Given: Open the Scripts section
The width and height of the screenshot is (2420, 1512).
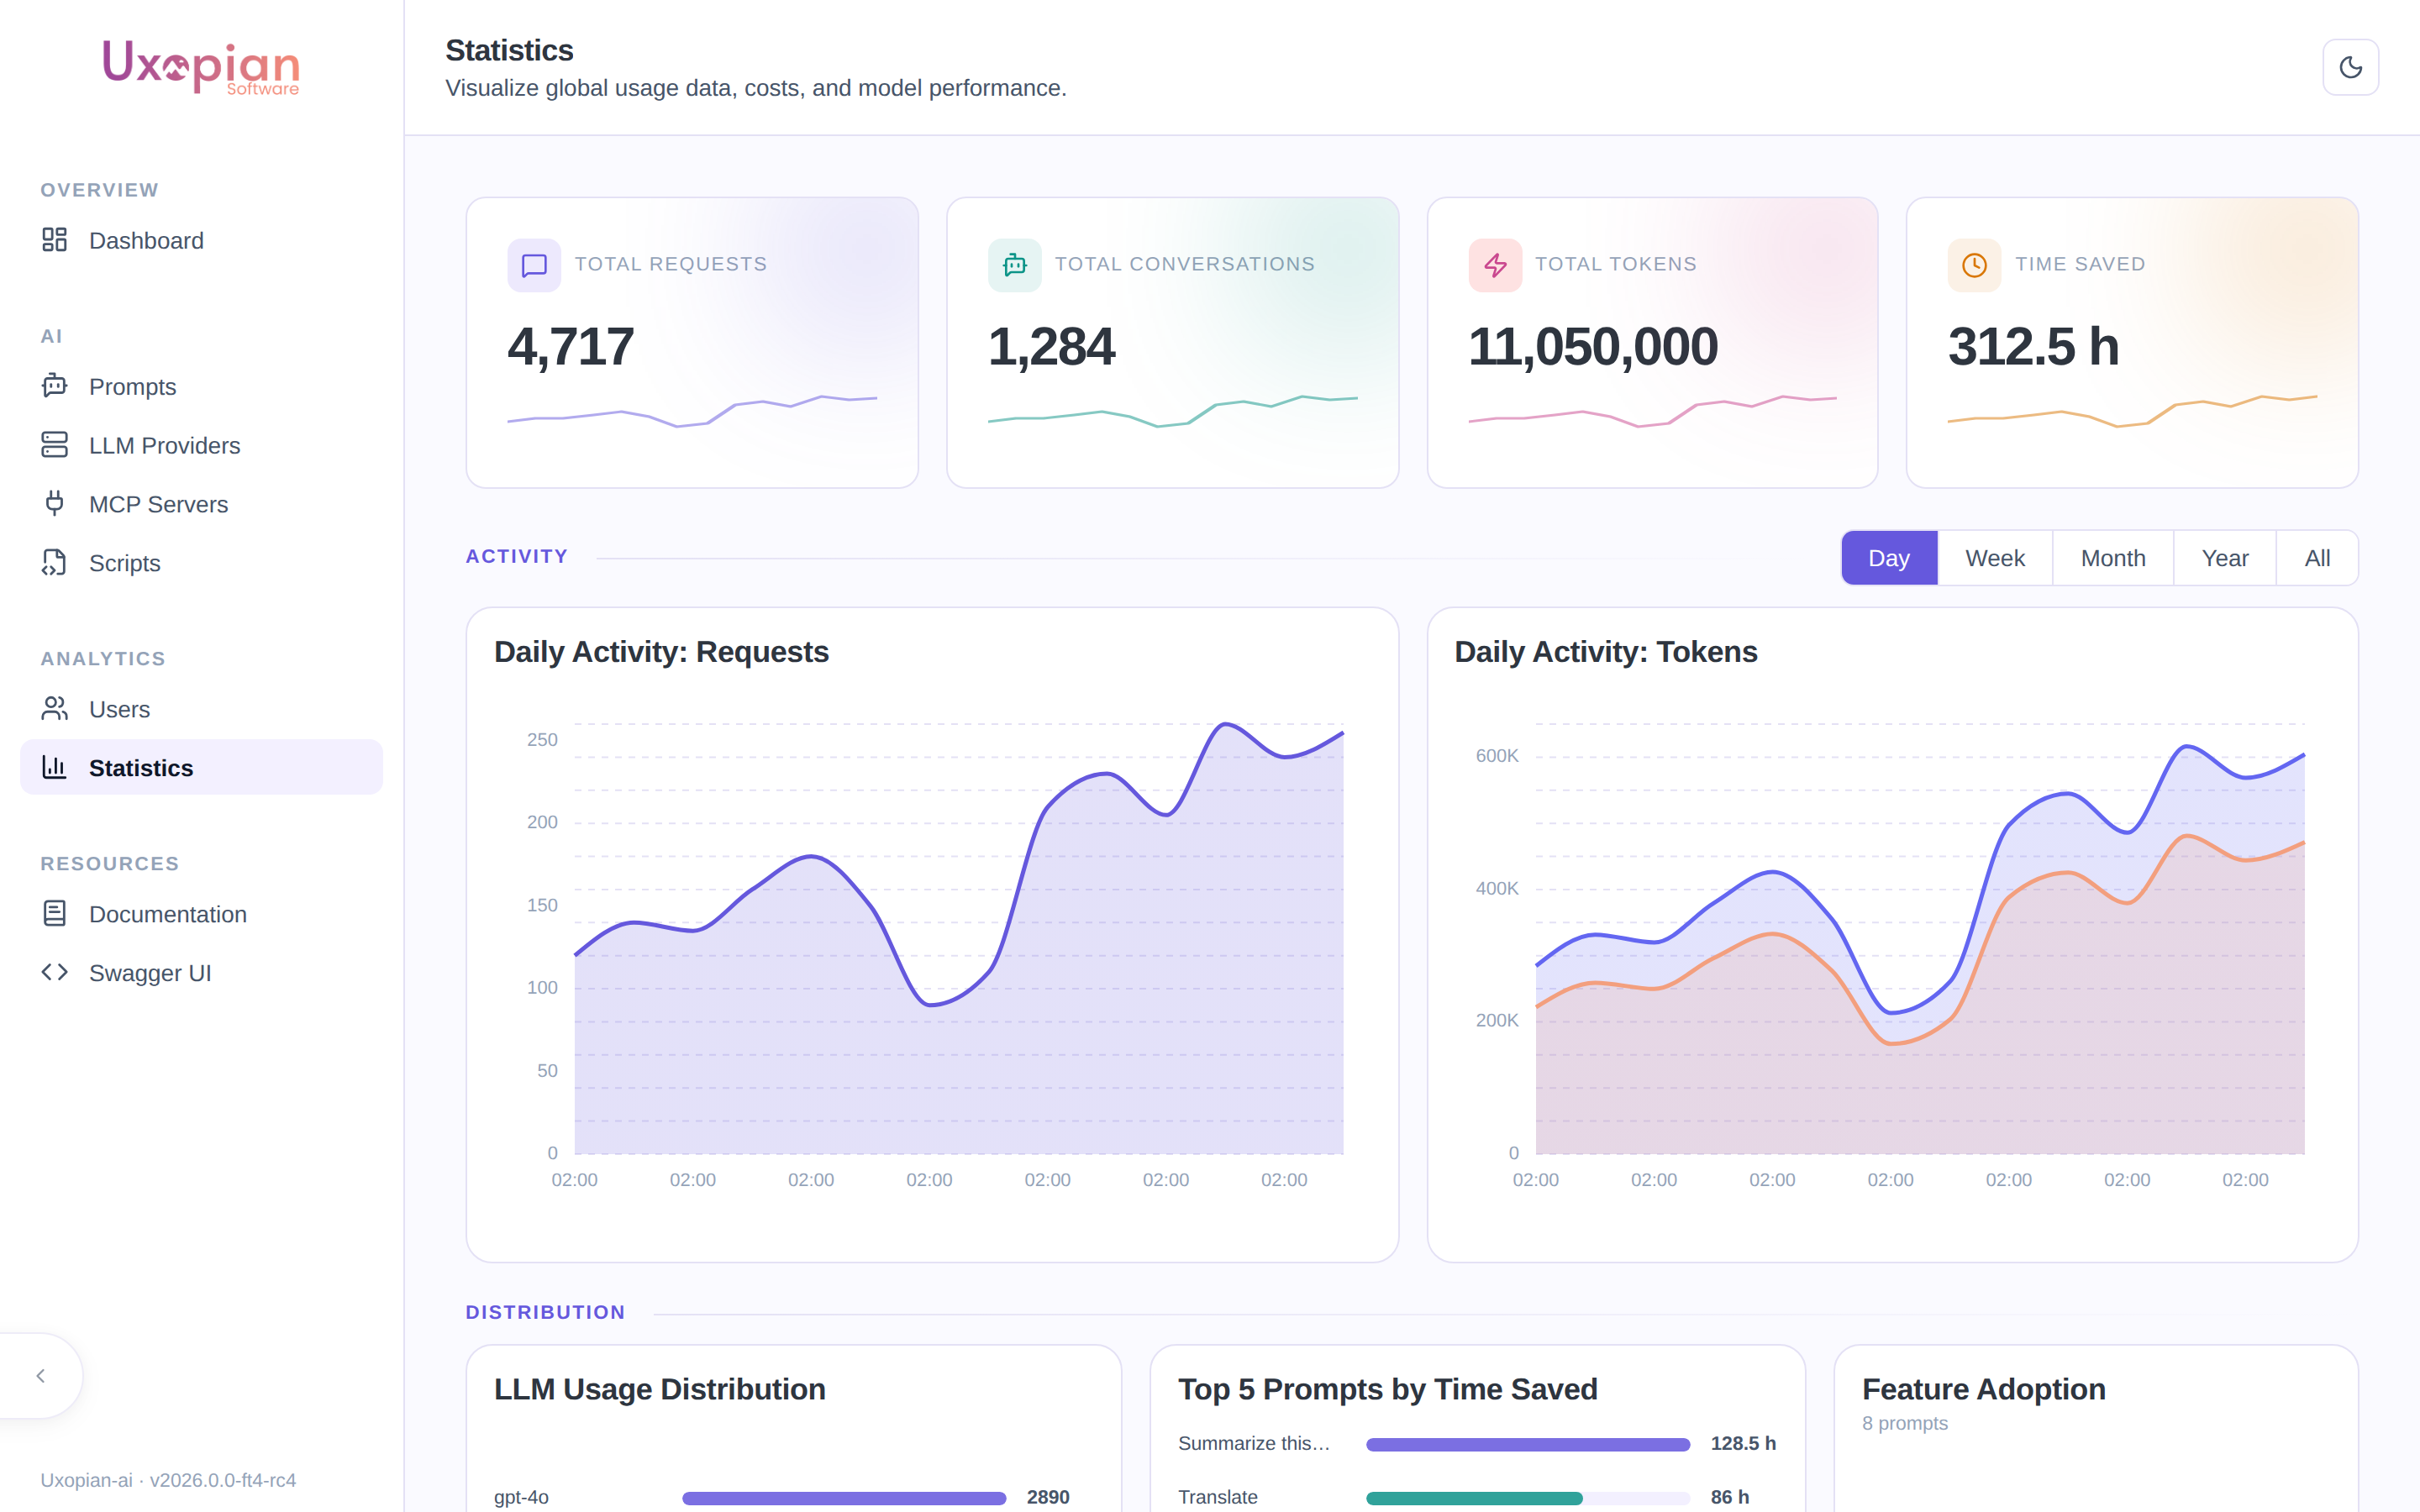Looking at the screenshot, I should coord(201,563).
